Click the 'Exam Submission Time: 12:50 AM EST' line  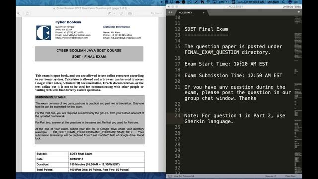tap(233, 75)
